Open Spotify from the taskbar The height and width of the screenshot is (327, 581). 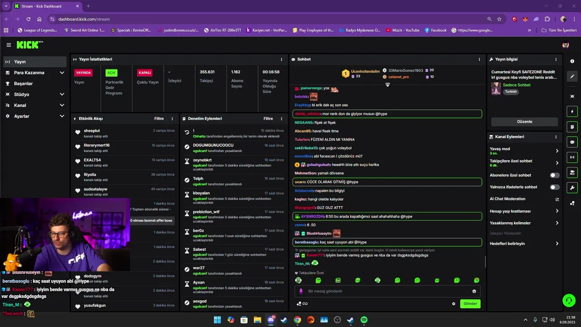pos(364,320)
